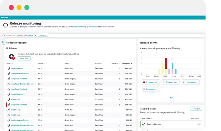221x131 pixels.
Task: Sort tracked issues by Issue tracker
Action: pyautogui.click(x=147, y=118)
